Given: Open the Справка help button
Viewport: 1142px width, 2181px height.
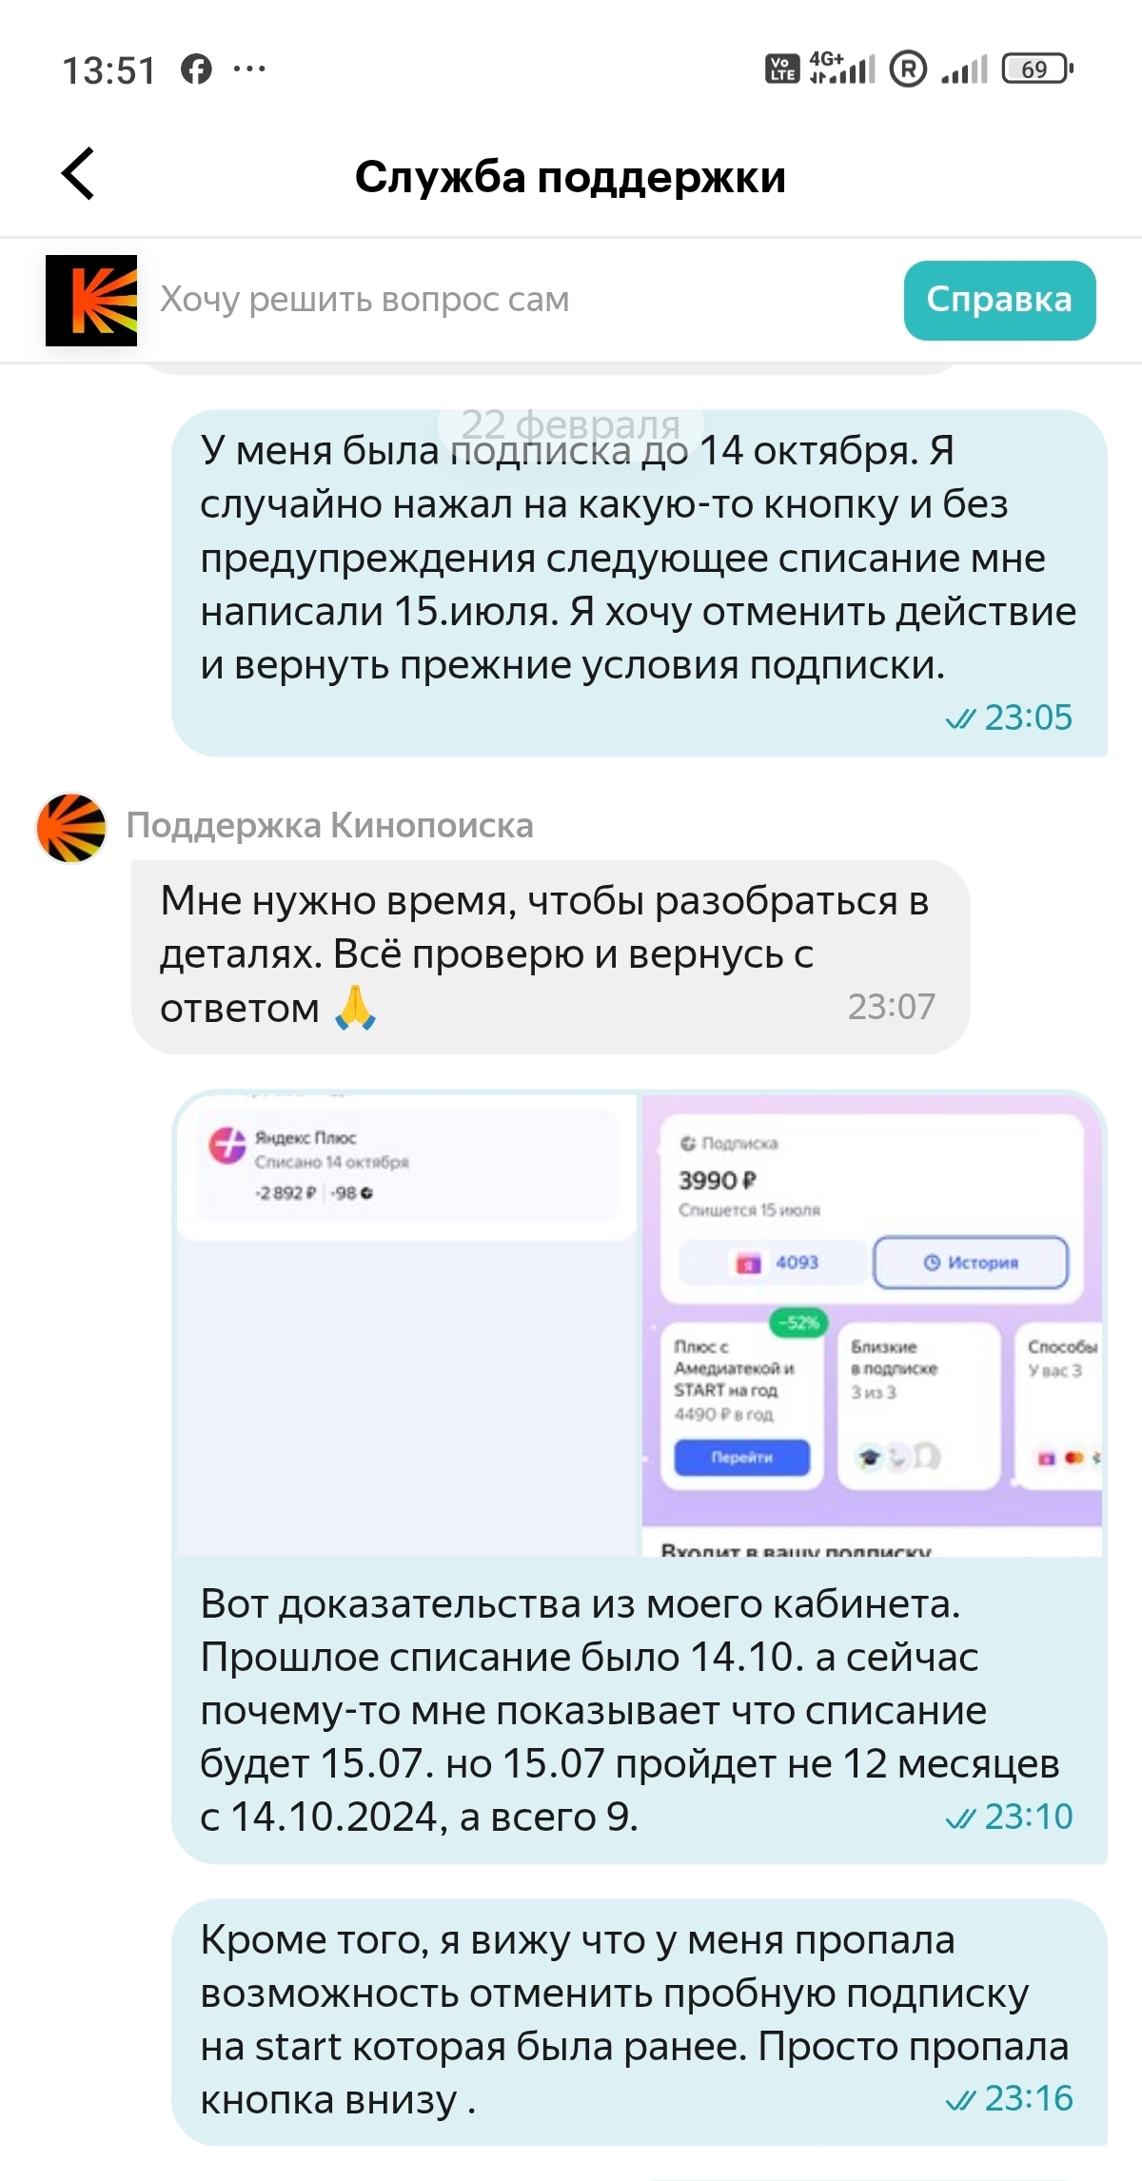Looking at the screenshot, I should [999, 300].
